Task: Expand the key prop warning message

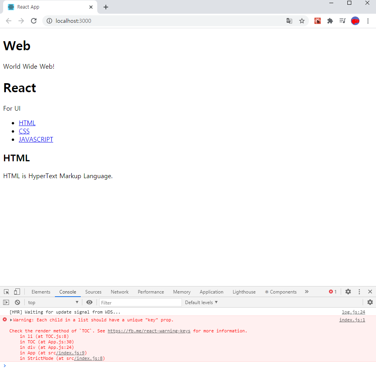Action: click(11, 320)
